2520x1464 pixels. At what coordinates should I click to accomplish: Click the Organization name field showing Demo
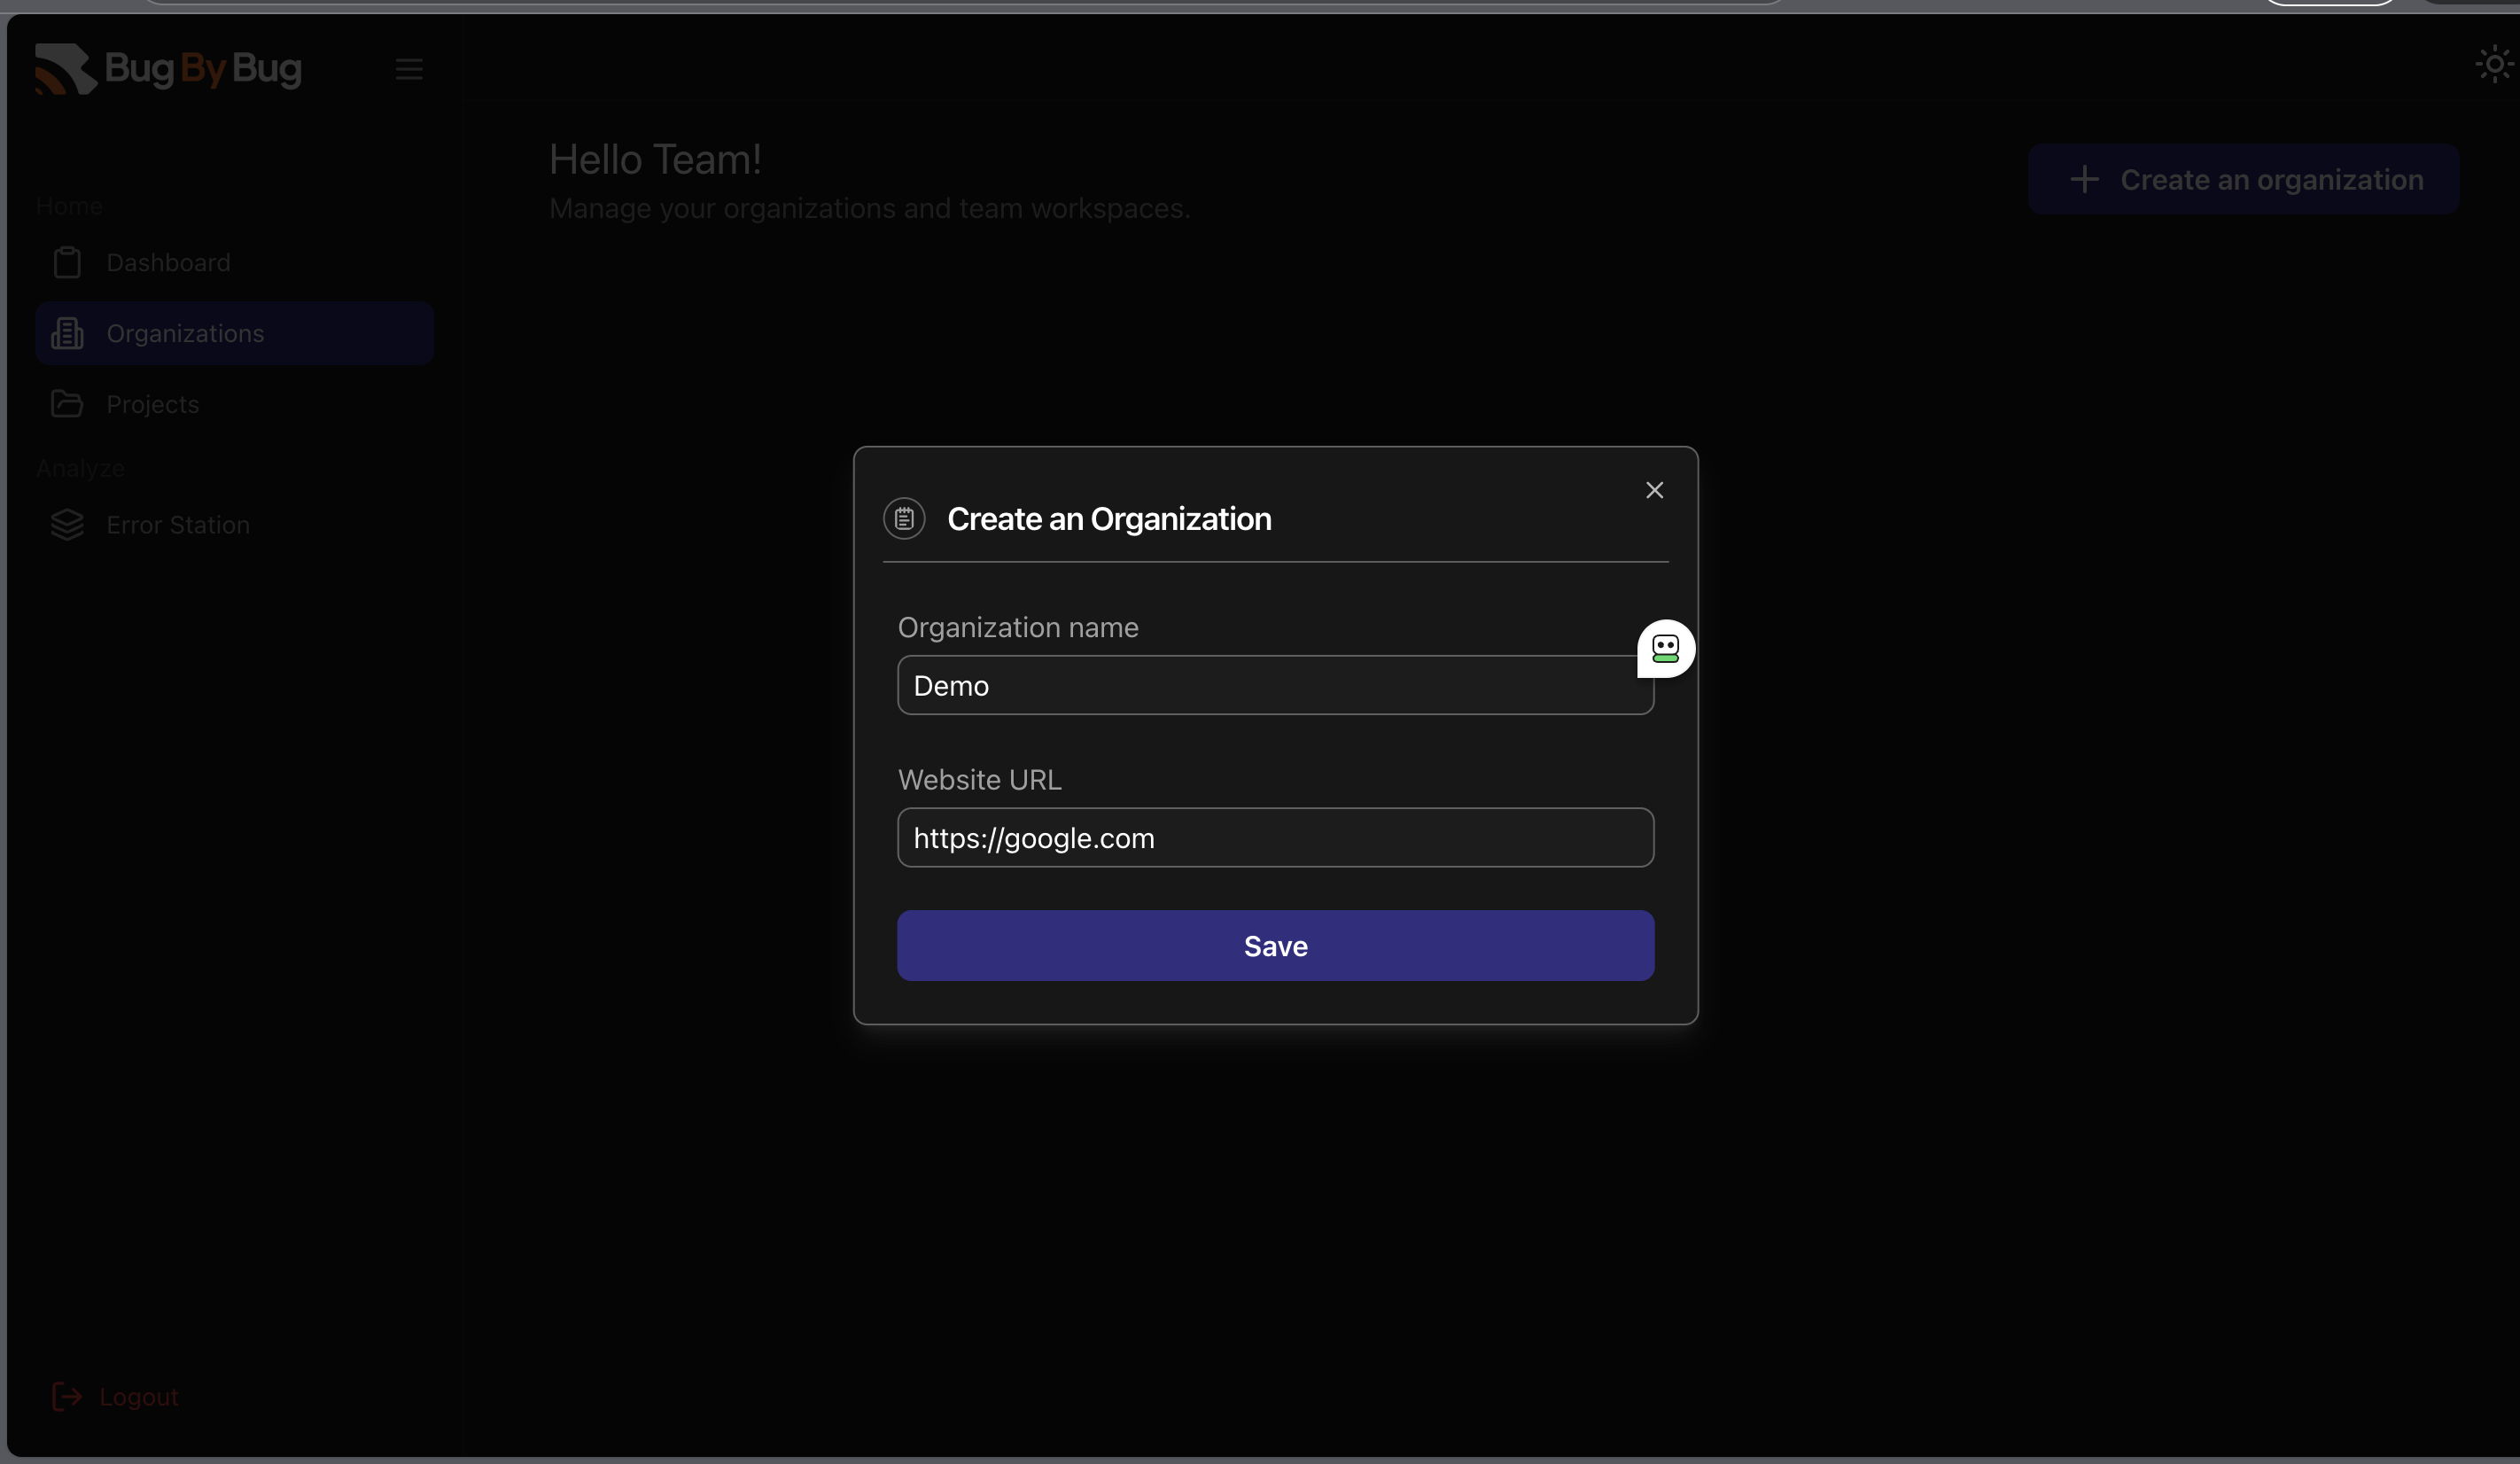tap(1275, 685)
